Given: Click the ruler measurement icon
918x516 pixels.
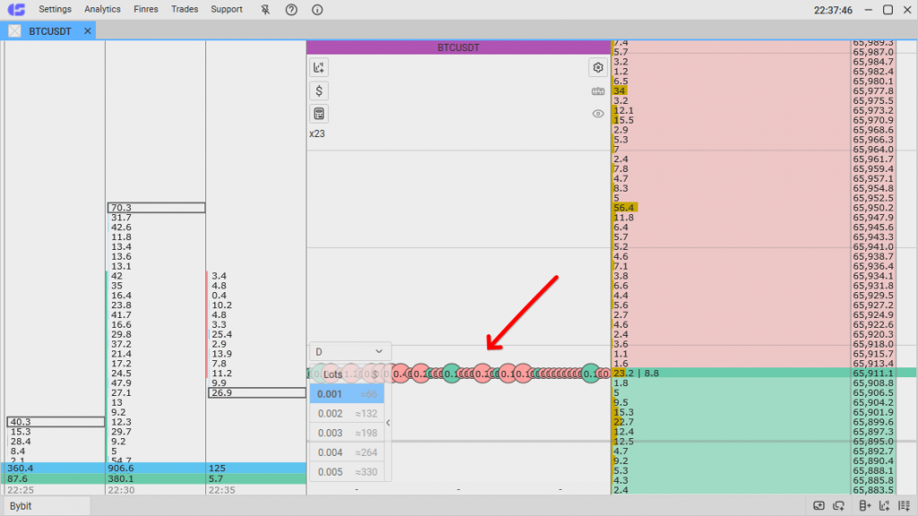Looking at the screenshot, I should pos(598,90).
